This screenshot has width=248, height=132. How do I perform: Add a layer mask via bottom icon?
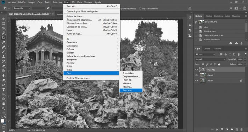[222, 129]
